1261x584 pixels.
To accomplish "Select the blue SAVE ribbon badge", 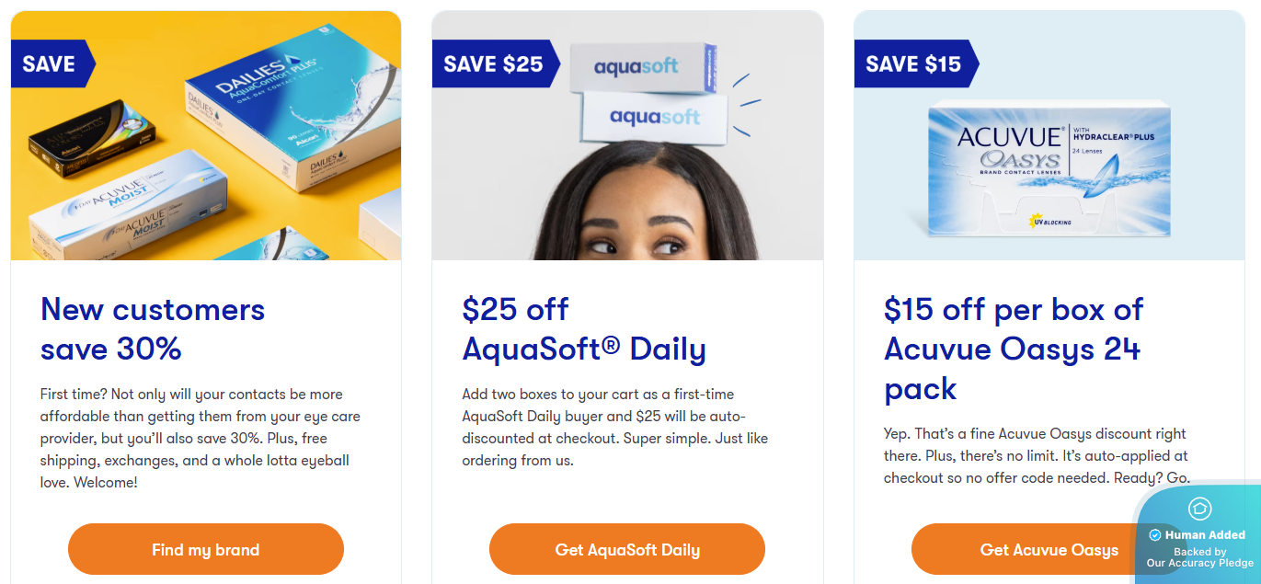I will point(52,63).
